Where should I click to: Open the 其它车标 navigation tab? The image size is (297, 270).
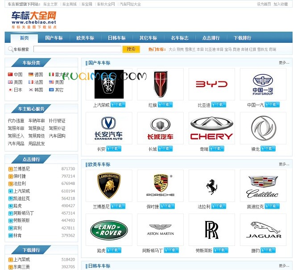148,38
